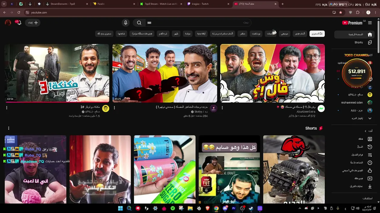
Task: Select the Fitness (لياقة بدنية) filter chip
Action: click(201, 34)
